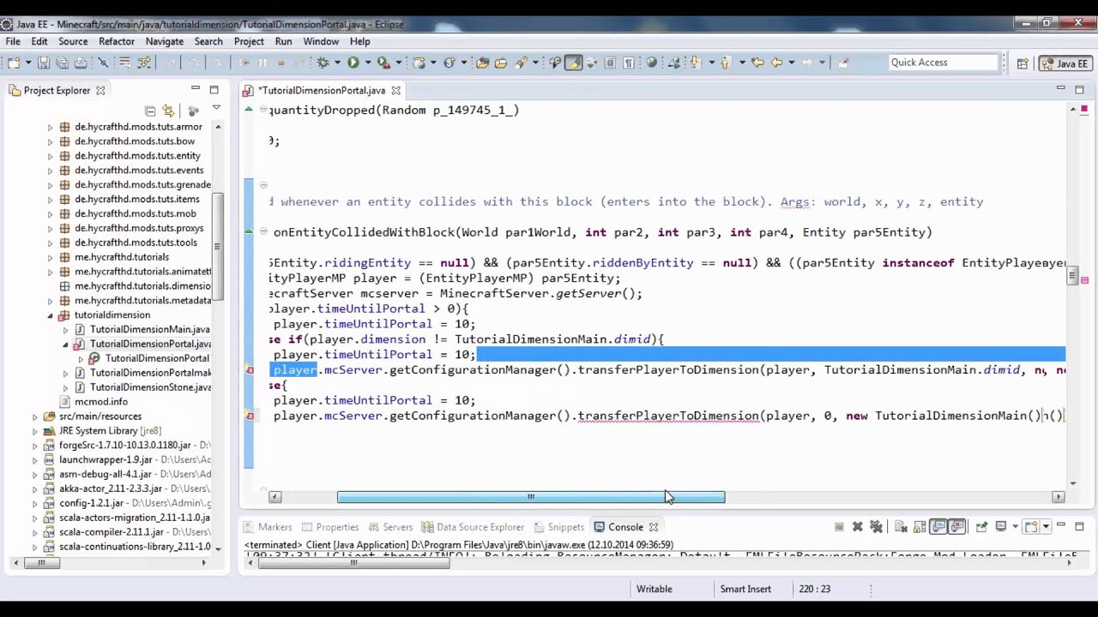The width and height of the screenshot is (1098, 617).
Task: Click into the Quick Access field
Action: pyautogui.click(x=944, y=63)
